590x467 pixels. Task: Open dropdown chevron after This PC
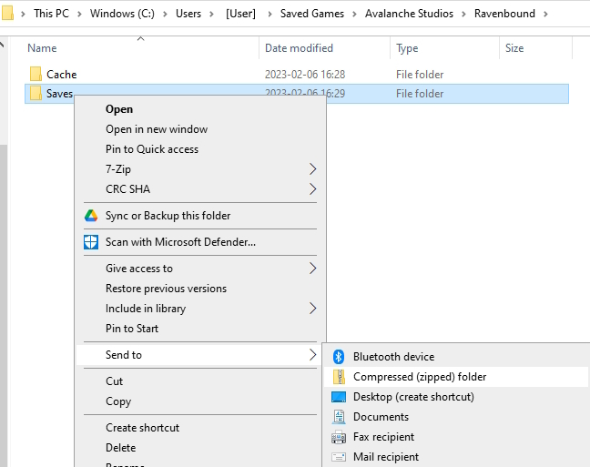click(79, 14)
